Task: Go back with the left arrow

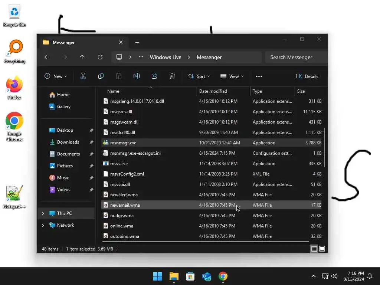Action: (47, 57)
